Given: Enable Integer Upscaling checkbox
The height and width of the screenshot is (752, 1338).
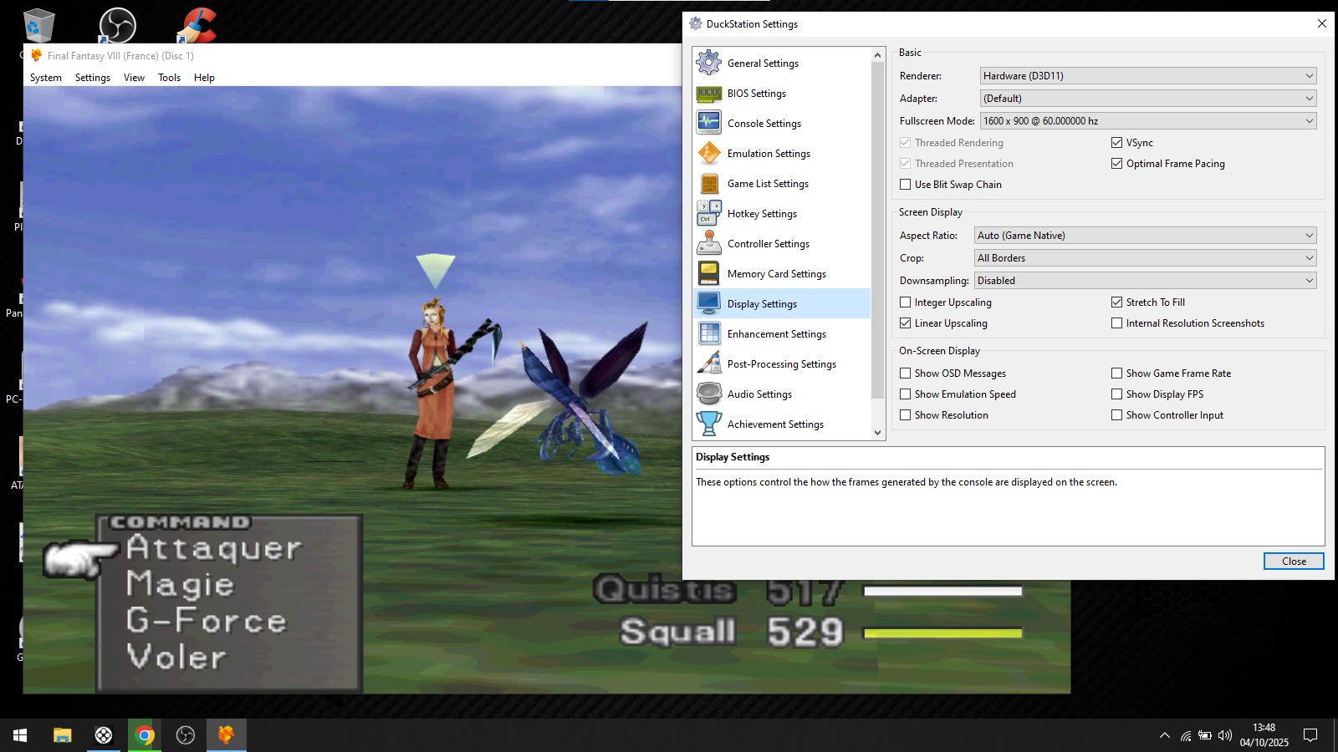Looking at the screenshot, I should point(906,302).
